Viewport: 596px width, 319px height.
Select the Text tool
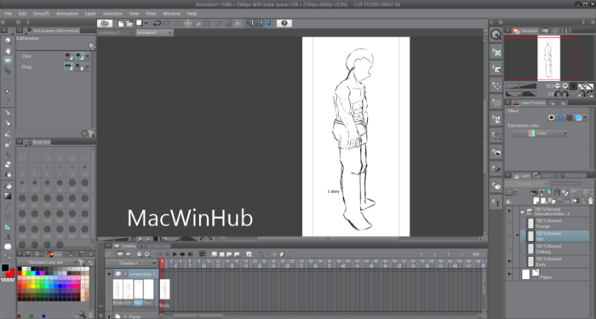[x=8, y=237]
